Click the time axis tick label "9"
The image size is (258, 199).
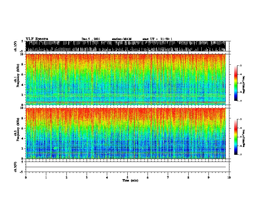coord(208,178)
